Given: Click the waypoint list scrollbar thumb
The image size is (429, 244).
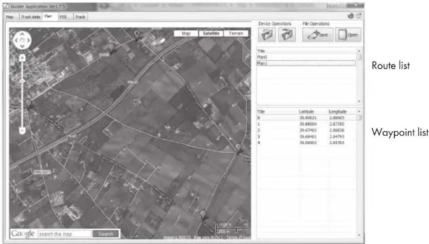Looking at the screenshot, I should point(359,118).
